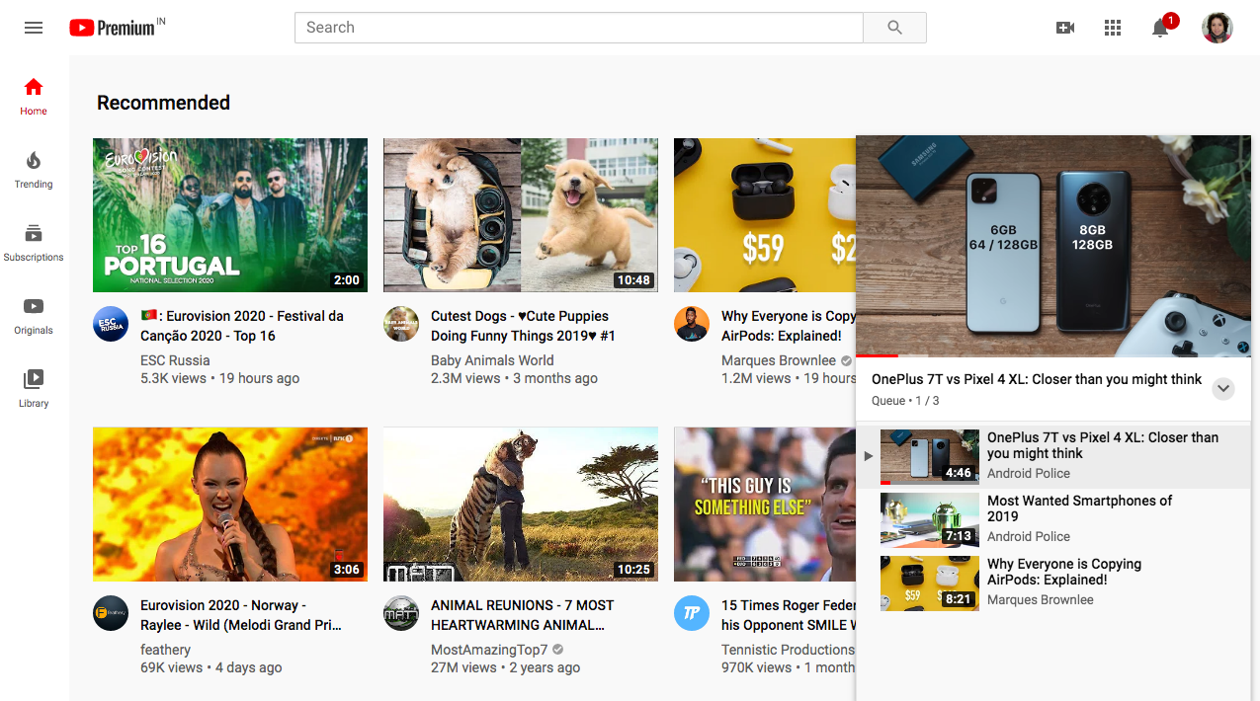Open the YouTube apps grid icon
This screenshot has height=701, width=1260.
[x=1113, y=28]
